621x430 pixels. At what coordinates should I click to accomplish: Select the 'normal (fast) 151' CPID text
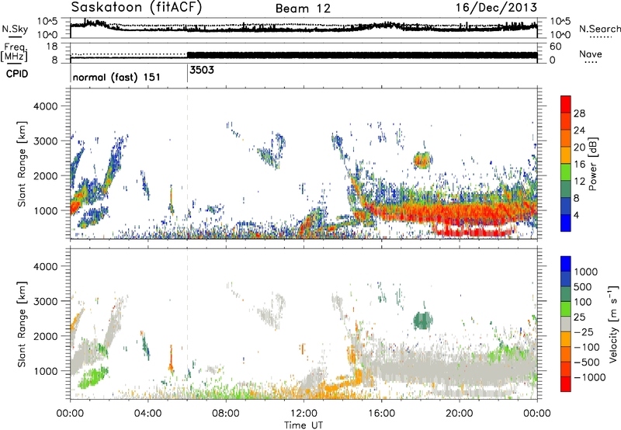(x=116, y=77)
